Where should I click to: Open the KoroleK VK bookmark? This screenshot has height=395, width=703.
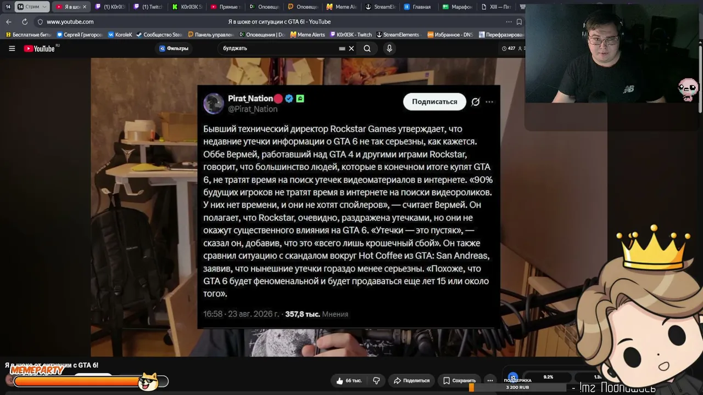point(120,35)
